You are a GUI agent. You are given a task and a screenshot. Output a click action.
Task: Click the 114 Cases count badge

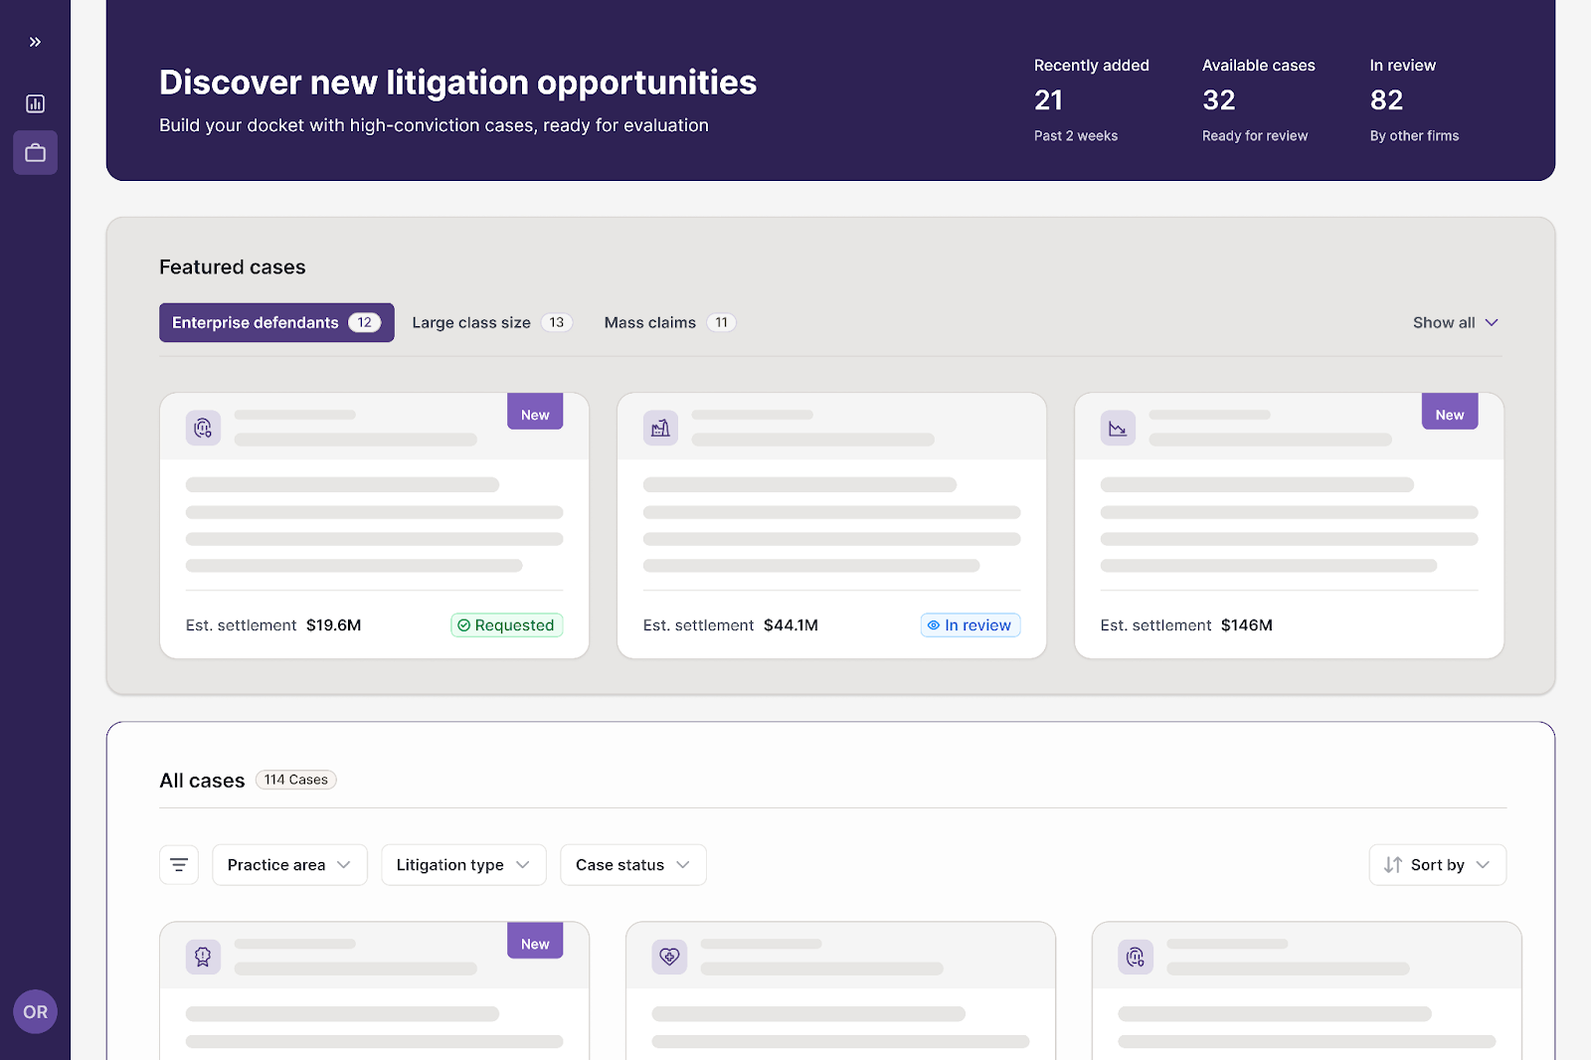tap(296, 780)
